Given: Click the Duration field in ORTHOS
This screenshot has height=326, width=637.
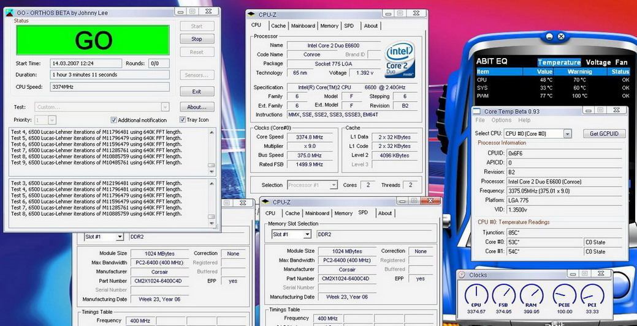Looking at the screenshot, I should coord(110,75).
